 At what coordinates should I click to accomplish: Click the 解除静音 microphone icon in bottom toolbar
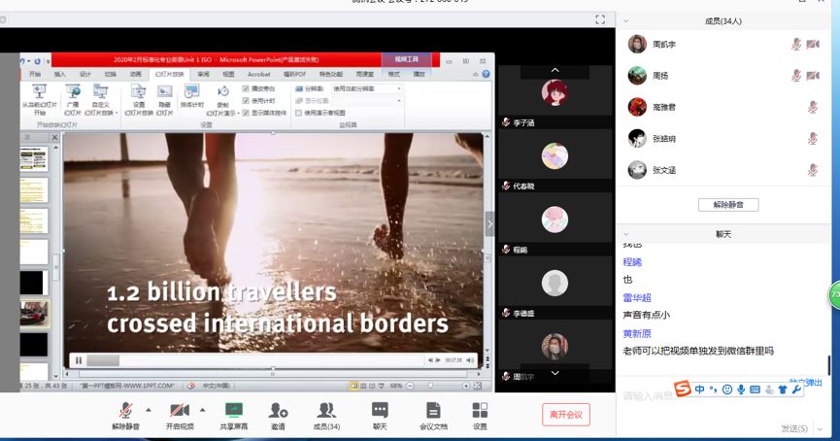(x=125, y=410)
